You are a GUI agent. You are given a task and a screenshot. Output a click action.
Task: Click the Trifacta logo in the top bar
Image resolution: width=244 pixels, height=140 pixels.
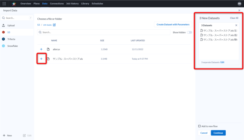point(14,3)
